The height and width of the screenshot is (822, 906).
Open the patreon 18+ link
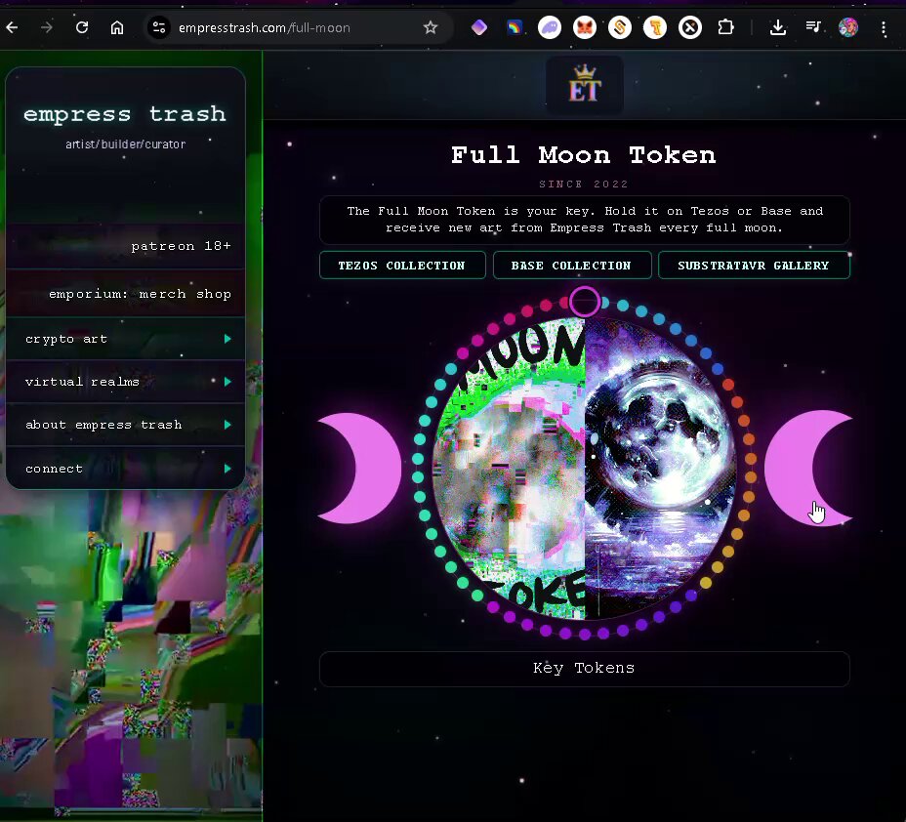click(x=125, y=246)
